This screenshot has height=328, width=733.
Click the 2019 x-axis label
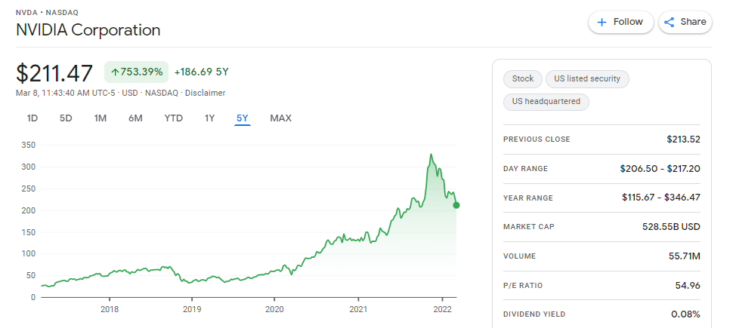tap(191, 309)
